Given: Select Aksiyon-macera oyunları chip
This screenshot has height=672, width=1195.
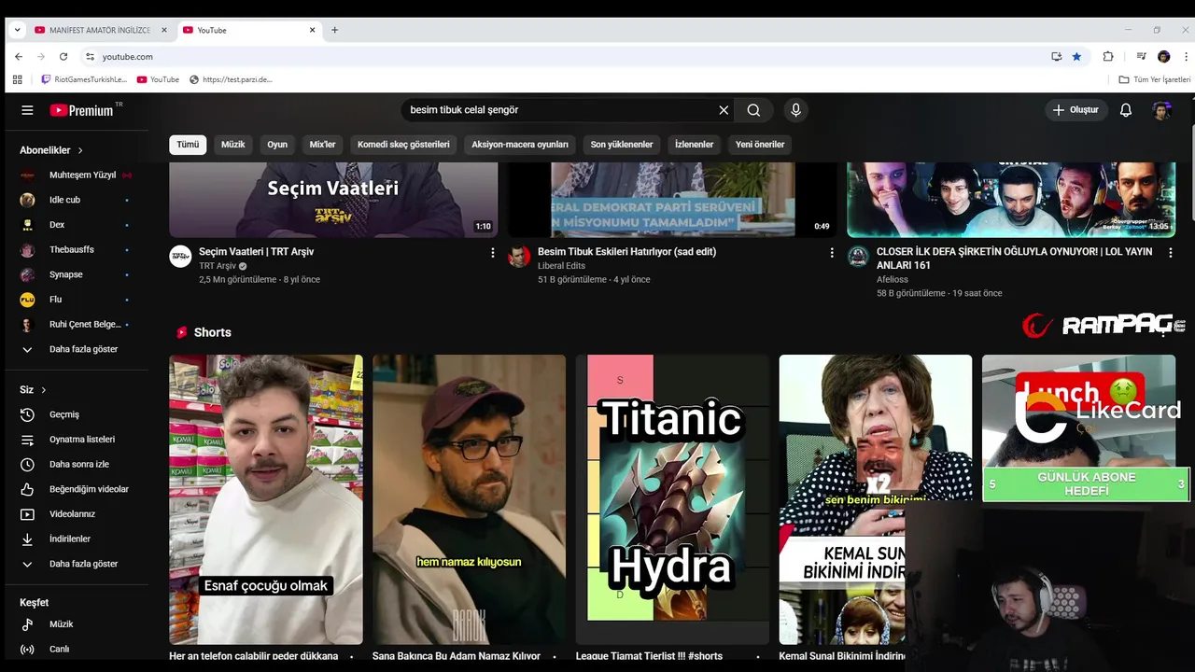Looking at the screenshot, I should click(520, 145).
